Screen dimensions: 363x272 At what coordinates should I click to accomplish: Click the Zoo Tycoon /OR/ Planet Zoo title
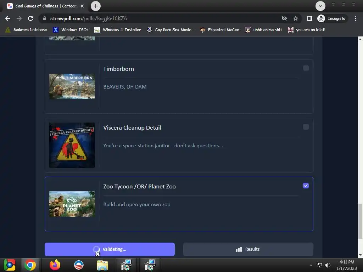pos(139,186)
